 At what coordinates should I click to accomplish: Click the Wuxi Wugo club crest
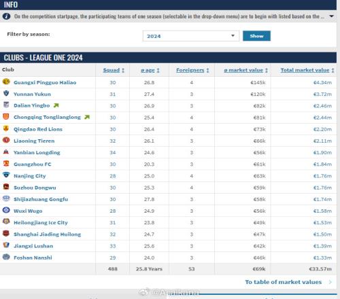6,210
